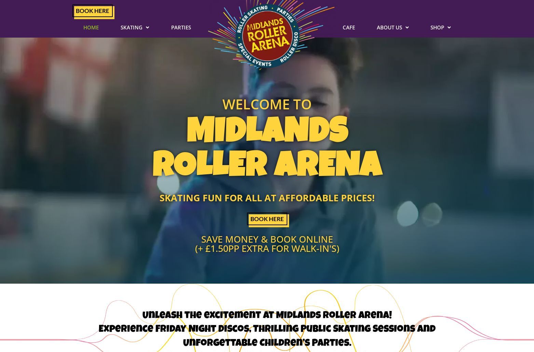The height and width of the screenshot is (352, 534).
Task: Click the £1.50PP extra for walk-in's line
Action: click(x=267, y=248)
